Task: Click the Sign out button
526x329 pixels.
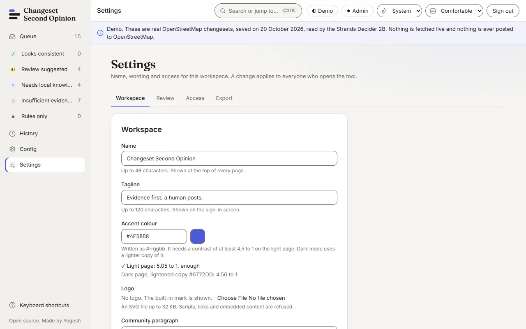Action: (x=503, y=11)
